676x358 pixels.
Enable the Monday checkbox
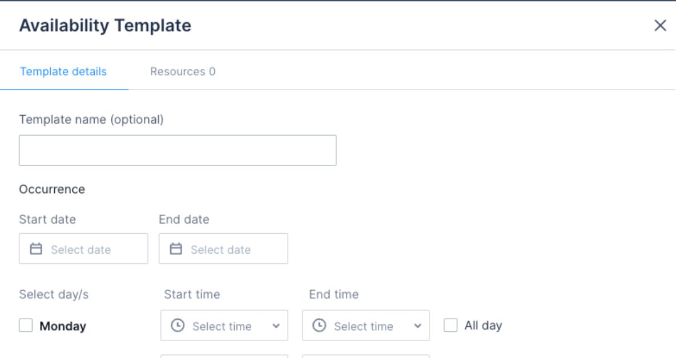(26, 326)
